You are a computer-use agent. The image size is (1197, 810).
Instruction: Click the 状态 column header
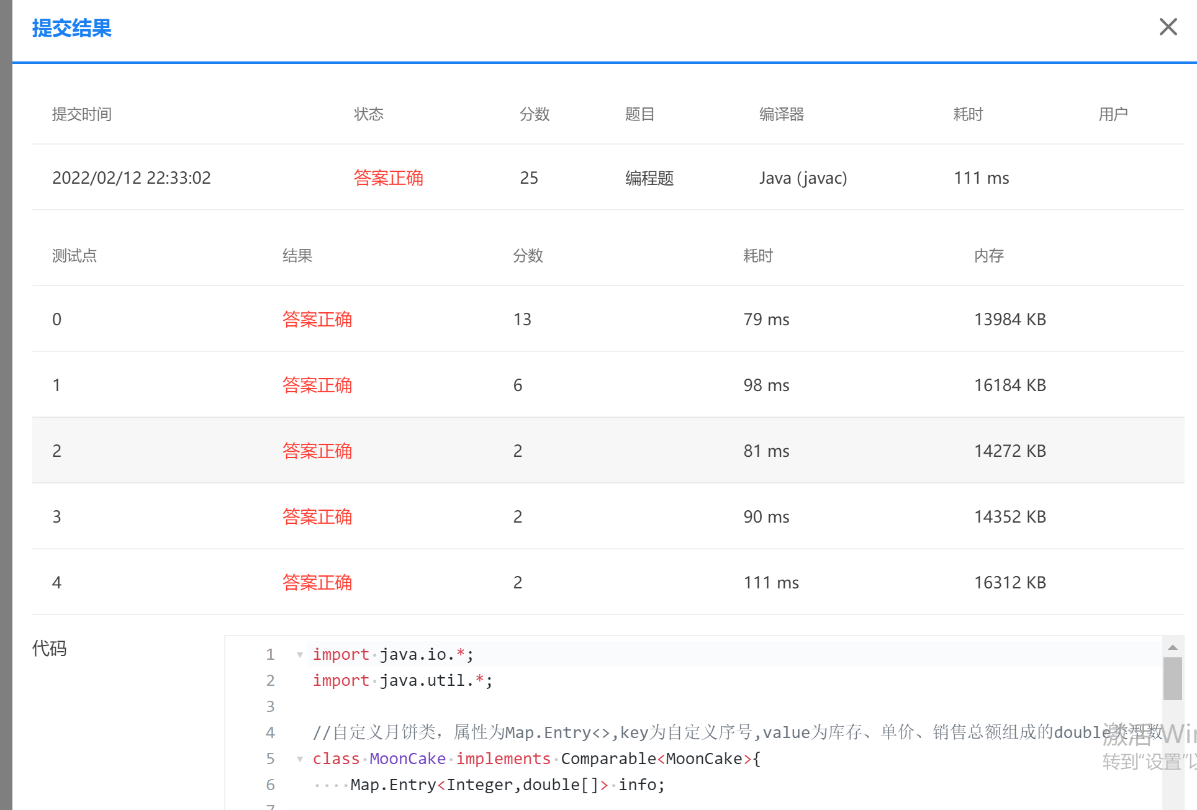369,114
